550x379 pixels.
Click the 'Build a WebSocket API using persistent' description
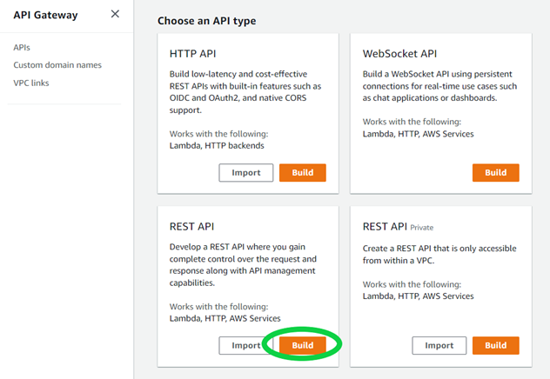pos(439,86)
